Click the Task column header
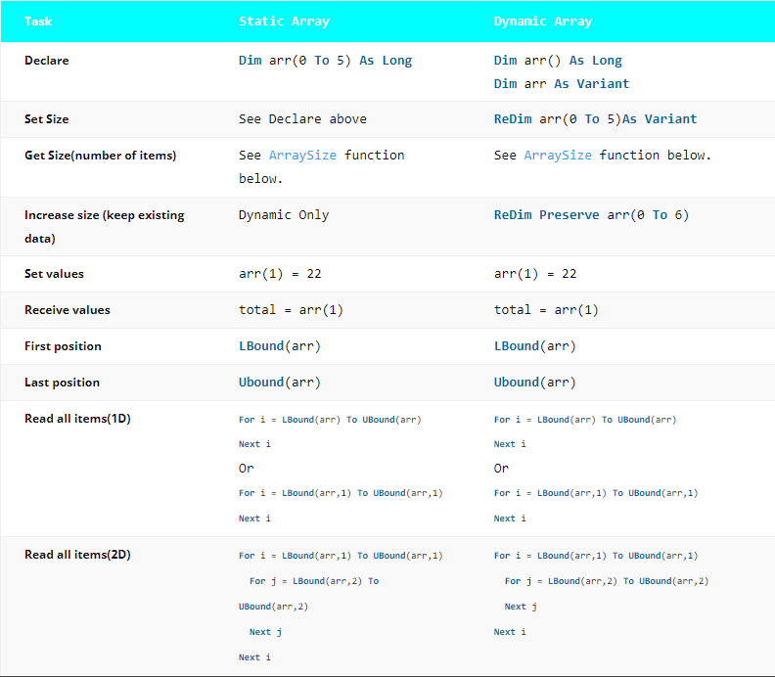 38,22
